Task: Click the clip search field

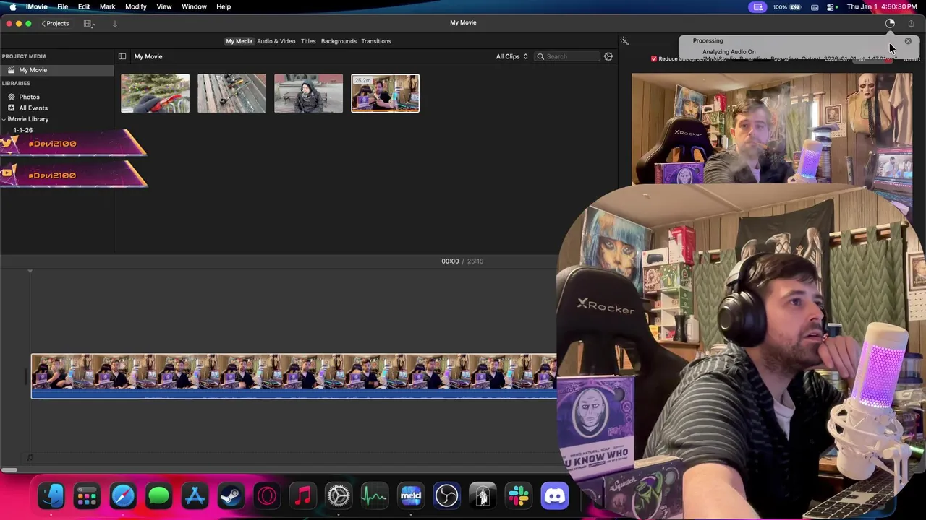Action: tap(568, 56)
